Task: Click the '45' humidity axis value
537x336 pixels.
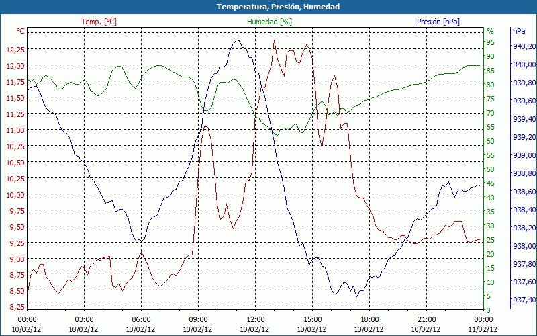Action: 491,183
